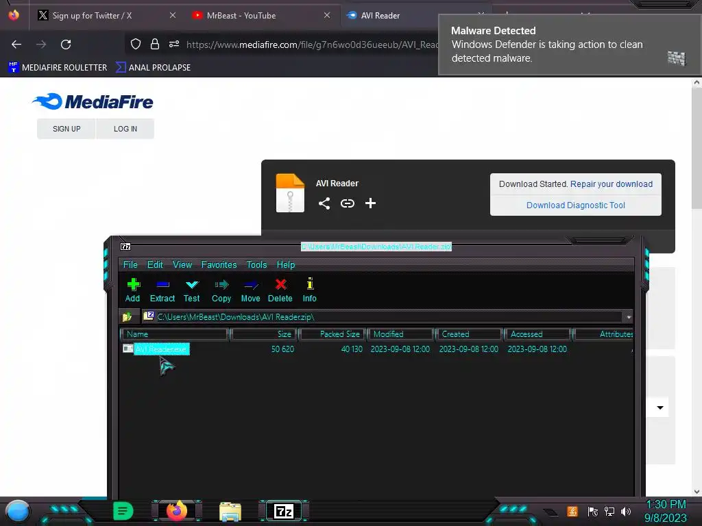Click the LOG IN button on MediaFire
Image resolution: width=702 pixels, height=526 pixels.
point(125,129)
